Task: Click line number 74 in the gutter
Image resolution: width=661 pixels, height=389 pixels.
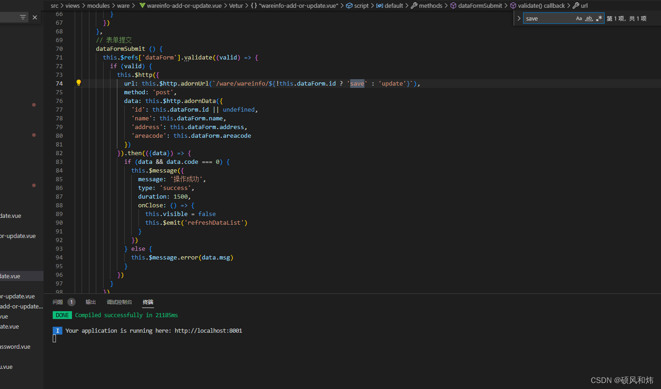Action: click(59, 83)
